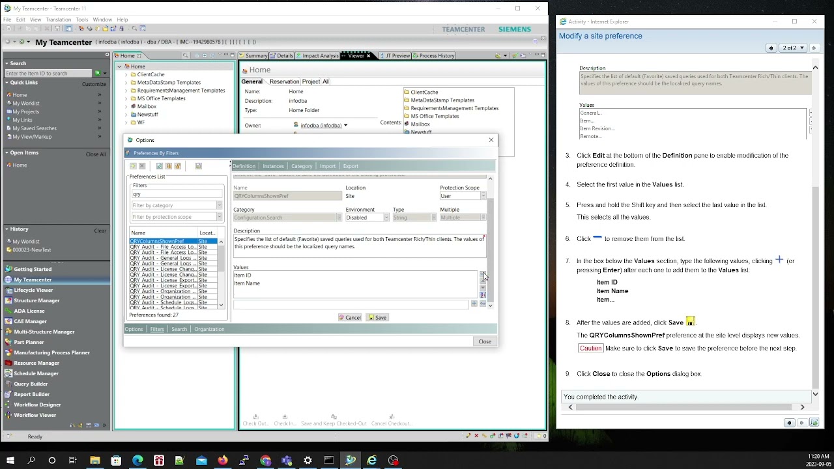The width and height of the screenshot is (834, 469).
Task: Open CAE Manager application
Action: 30,321
